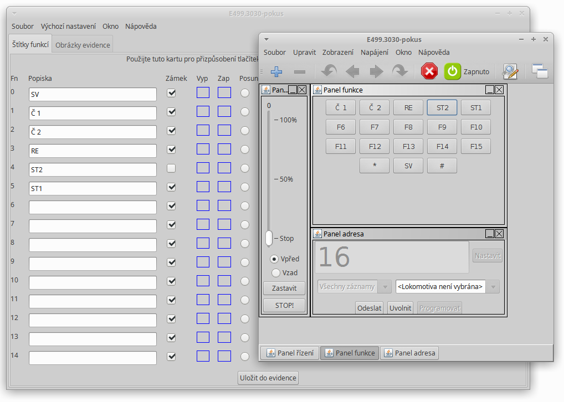The width and height of the screenshot is (564, 402).
Task: Click the left arrow previous throttle icon
Action: pos(352,71)
